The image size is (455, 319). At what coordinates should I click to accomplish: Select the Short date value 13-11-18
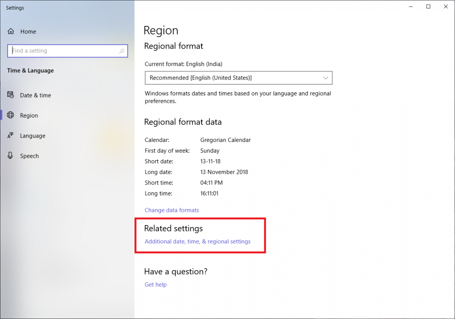click(210, 161)
